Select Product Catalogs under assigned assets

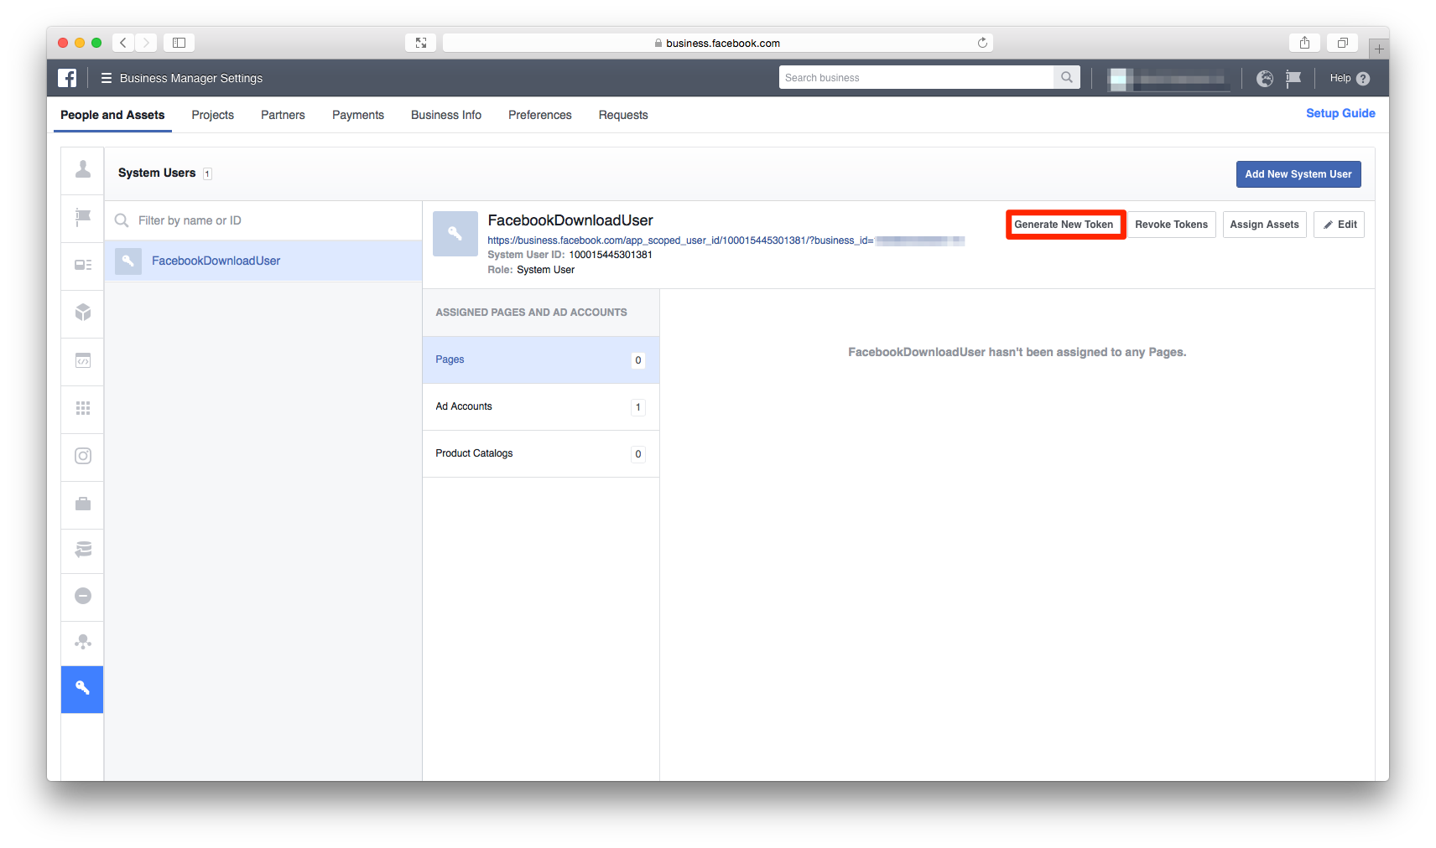[x=541, y=454]
